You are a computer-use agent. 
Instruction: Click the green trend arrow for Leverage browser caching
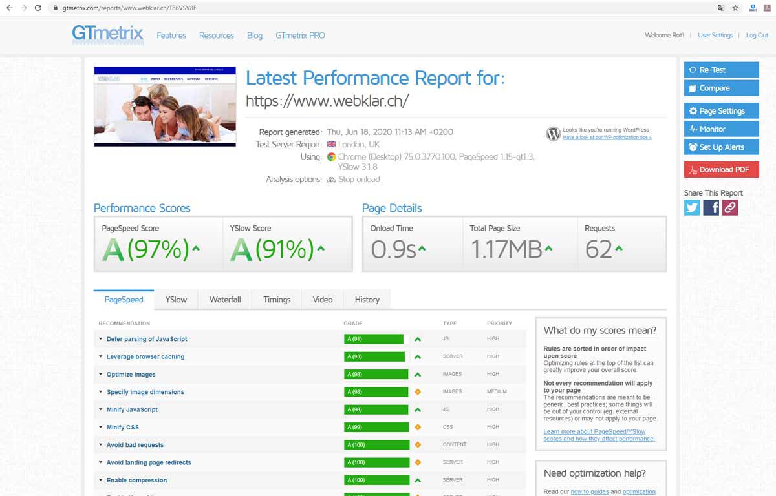[x=418, y=356]
